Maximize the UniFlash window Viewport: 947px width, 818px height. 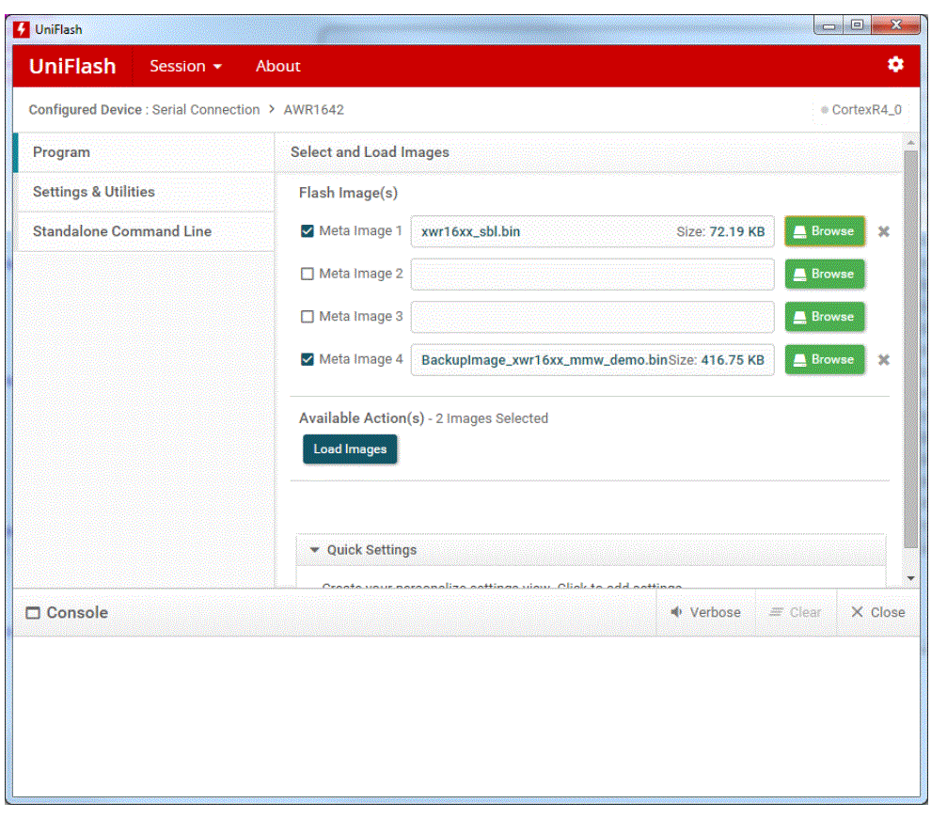click(857, 25)
